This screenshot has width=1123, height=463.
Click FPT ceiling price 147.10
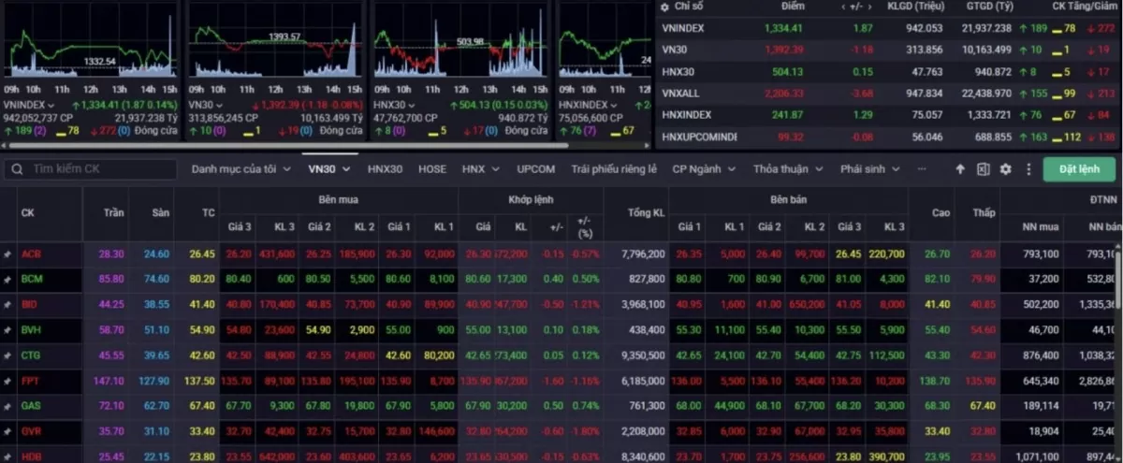click(x=109, y=382)
